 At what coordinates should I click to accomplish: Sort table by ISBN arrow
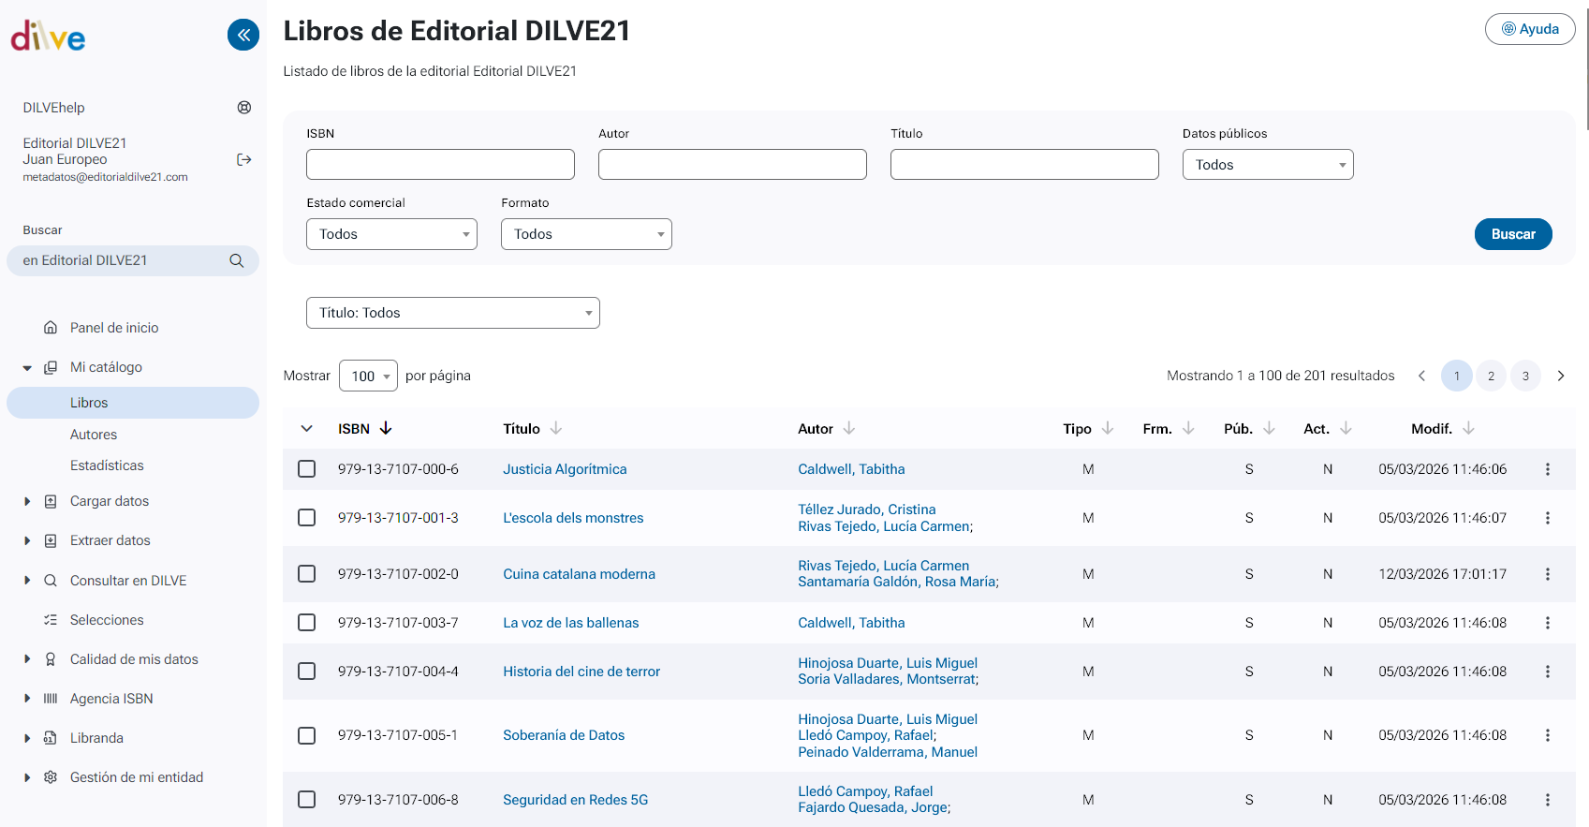(x=386, y=428)
